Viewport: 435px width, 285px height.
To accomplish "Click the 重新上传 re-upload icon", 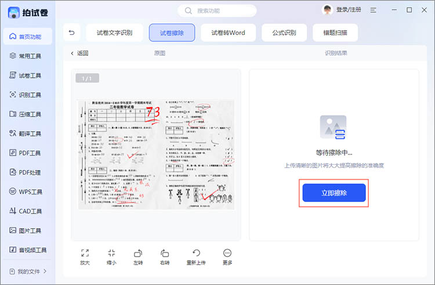I will tap(196, 253).
